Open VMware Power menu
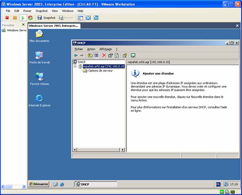The image size is (242, 195). pos(27,11)
